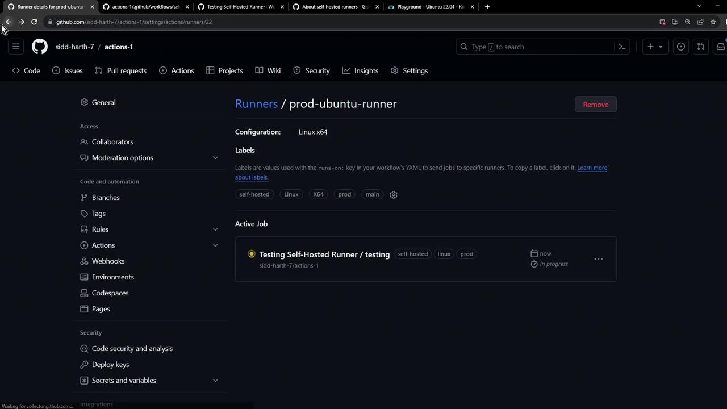Click the sidd-harth-7/actions-1 link under the job

click(289, 265)
